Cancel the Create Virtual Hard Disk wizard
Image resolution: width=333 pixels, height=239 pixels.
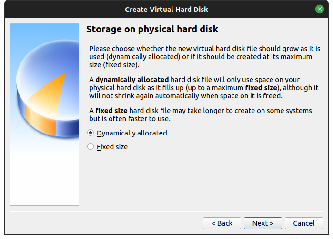pyautogui.click(x=303, y=223)
